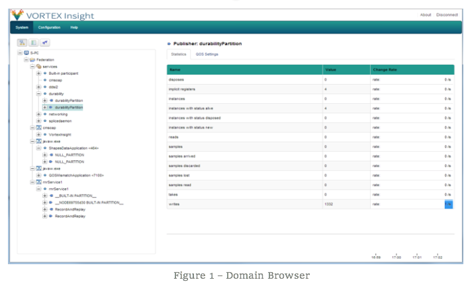The width and height of the screenshot is (470, 294).
Task: Click the Disconnect link
Action: tap(447, 15)
